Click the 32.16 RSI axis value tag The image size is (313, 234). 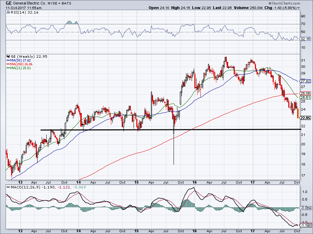[305, 39]
